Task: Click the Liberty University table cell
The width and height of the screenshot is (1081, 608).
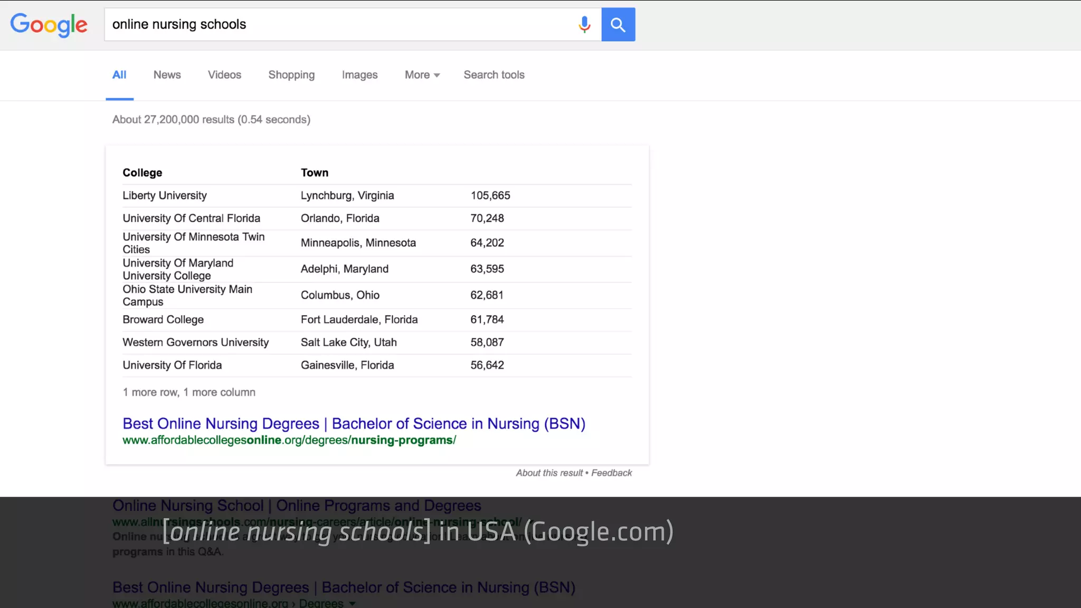Action: click(165, 195)
